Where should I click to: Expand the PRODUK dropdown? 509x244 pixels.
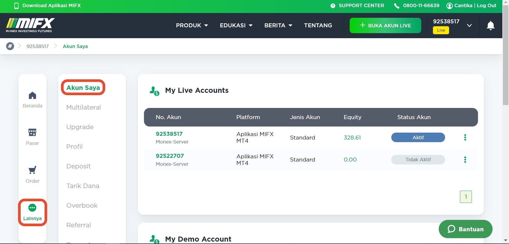click(x=192, y=25)
